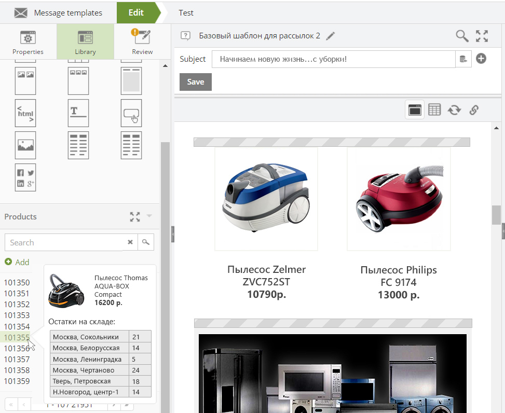Clear the product search text
Image resolution: width=505 pixels, height=413 pixels.
130,242
